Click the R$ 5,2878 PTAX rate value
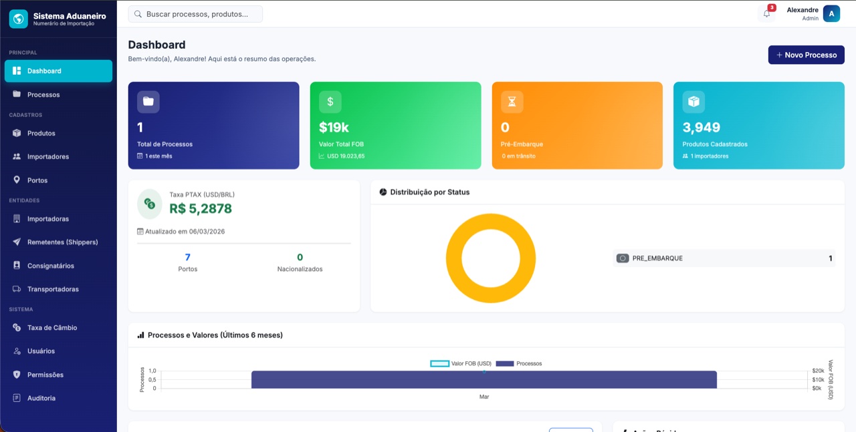Screen dimensions: 856x432 (x=201, y=209)
